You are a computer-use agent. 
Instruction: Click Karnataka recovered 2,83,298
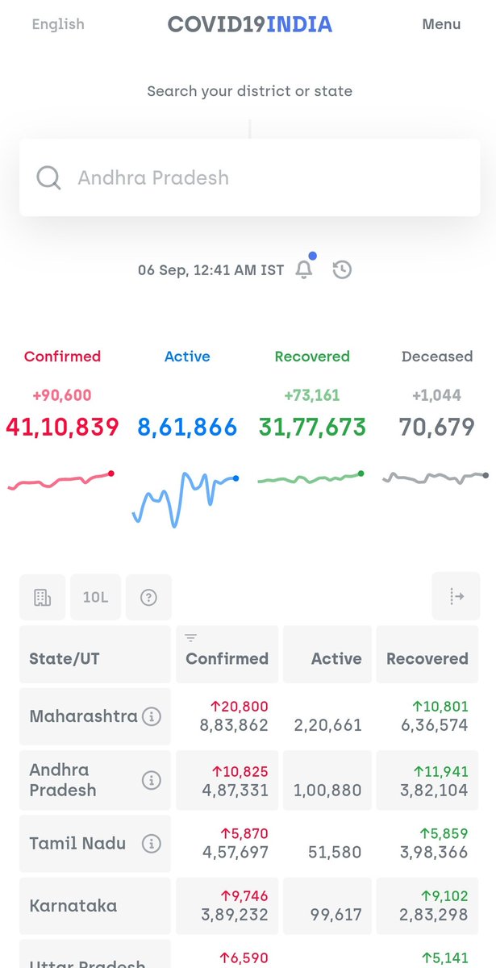point(434,915)
